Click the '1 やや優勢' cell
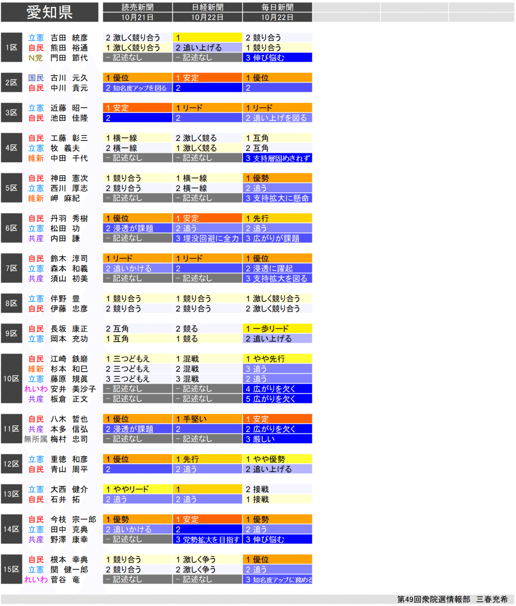 pyautogui.click(x=277, y=459)
